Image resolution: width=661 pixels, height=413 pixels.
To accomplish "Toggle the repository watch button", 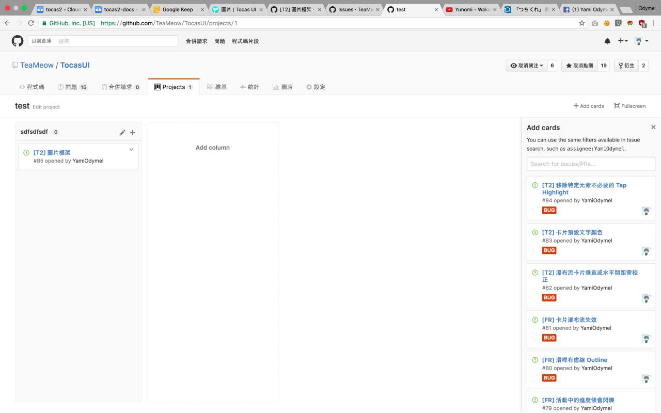I will coord(527,66).
